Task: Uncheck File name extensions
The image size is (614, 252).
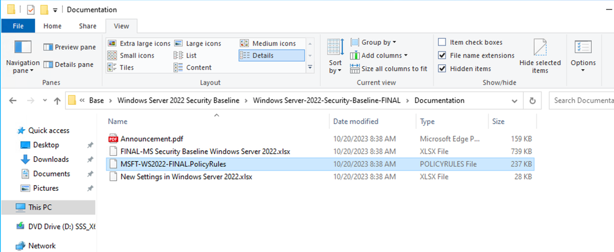Action: coord(442,55)
